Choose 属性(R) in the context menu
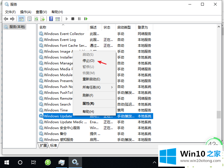 pyautogui.click(x=88, y=104)
